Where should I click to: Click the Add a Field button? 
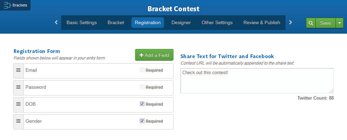tap(154, 55)
